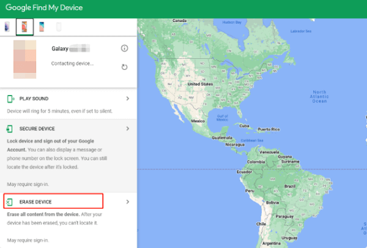The height and width of the screenshot is (248, 367).
Task: Expand Erase Device chevron arrow
Action: coord(127,201)
